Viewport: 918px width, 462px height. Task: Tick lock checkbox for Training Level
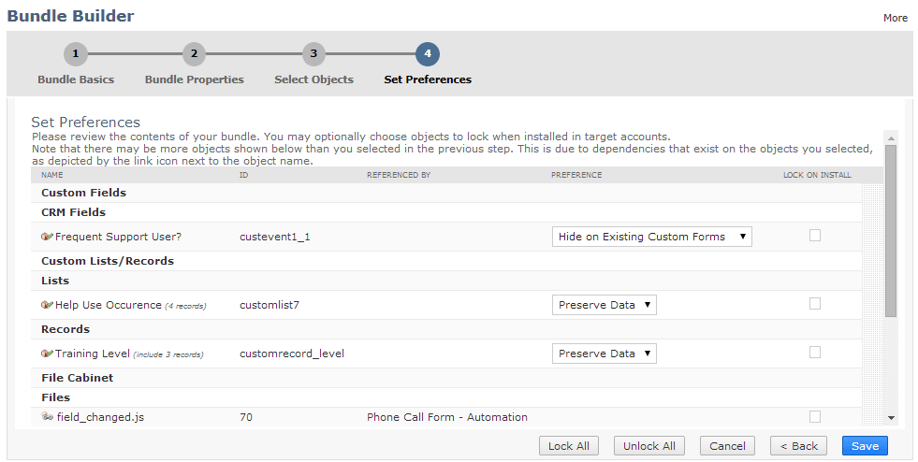pos(815,353)
